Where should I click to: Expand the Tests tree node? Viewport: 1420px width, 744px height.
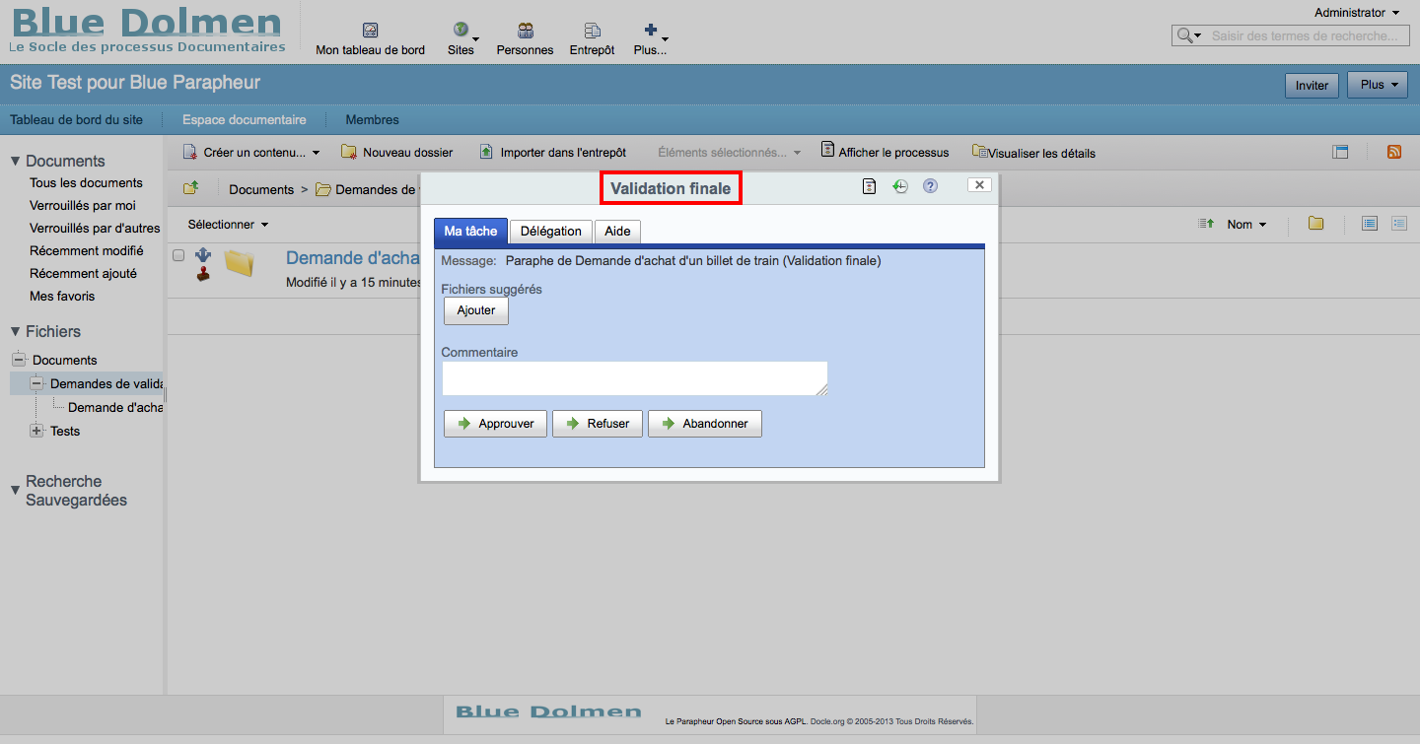[36, 431]
